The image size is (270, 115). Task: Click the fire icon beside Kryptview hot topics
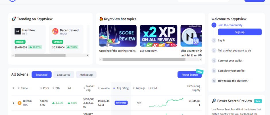101,19
